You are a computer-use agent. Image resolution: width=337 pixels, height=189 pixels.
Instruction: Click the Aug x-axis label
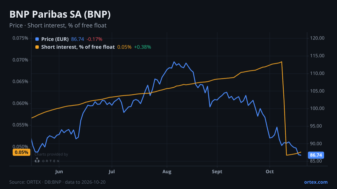(x=167, y=171)
